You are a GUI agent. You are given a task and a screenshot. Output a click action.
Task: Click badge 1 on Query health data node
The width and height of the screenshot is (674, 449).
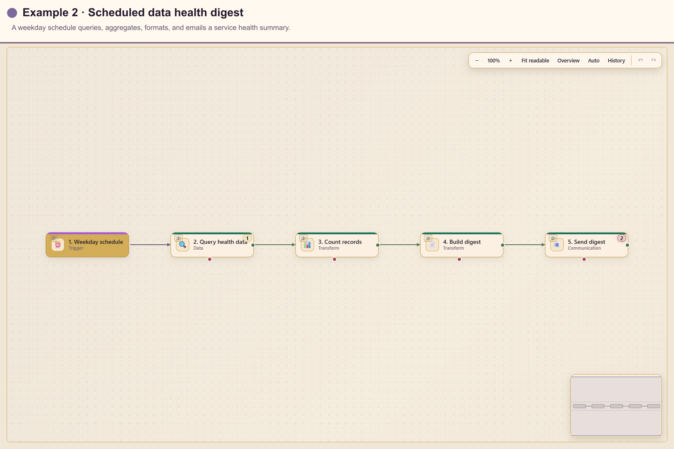(247, 238)
